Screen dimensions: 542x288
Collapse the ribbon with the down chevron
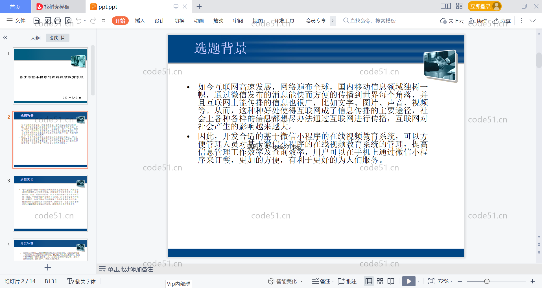click(x=533, y=21)
